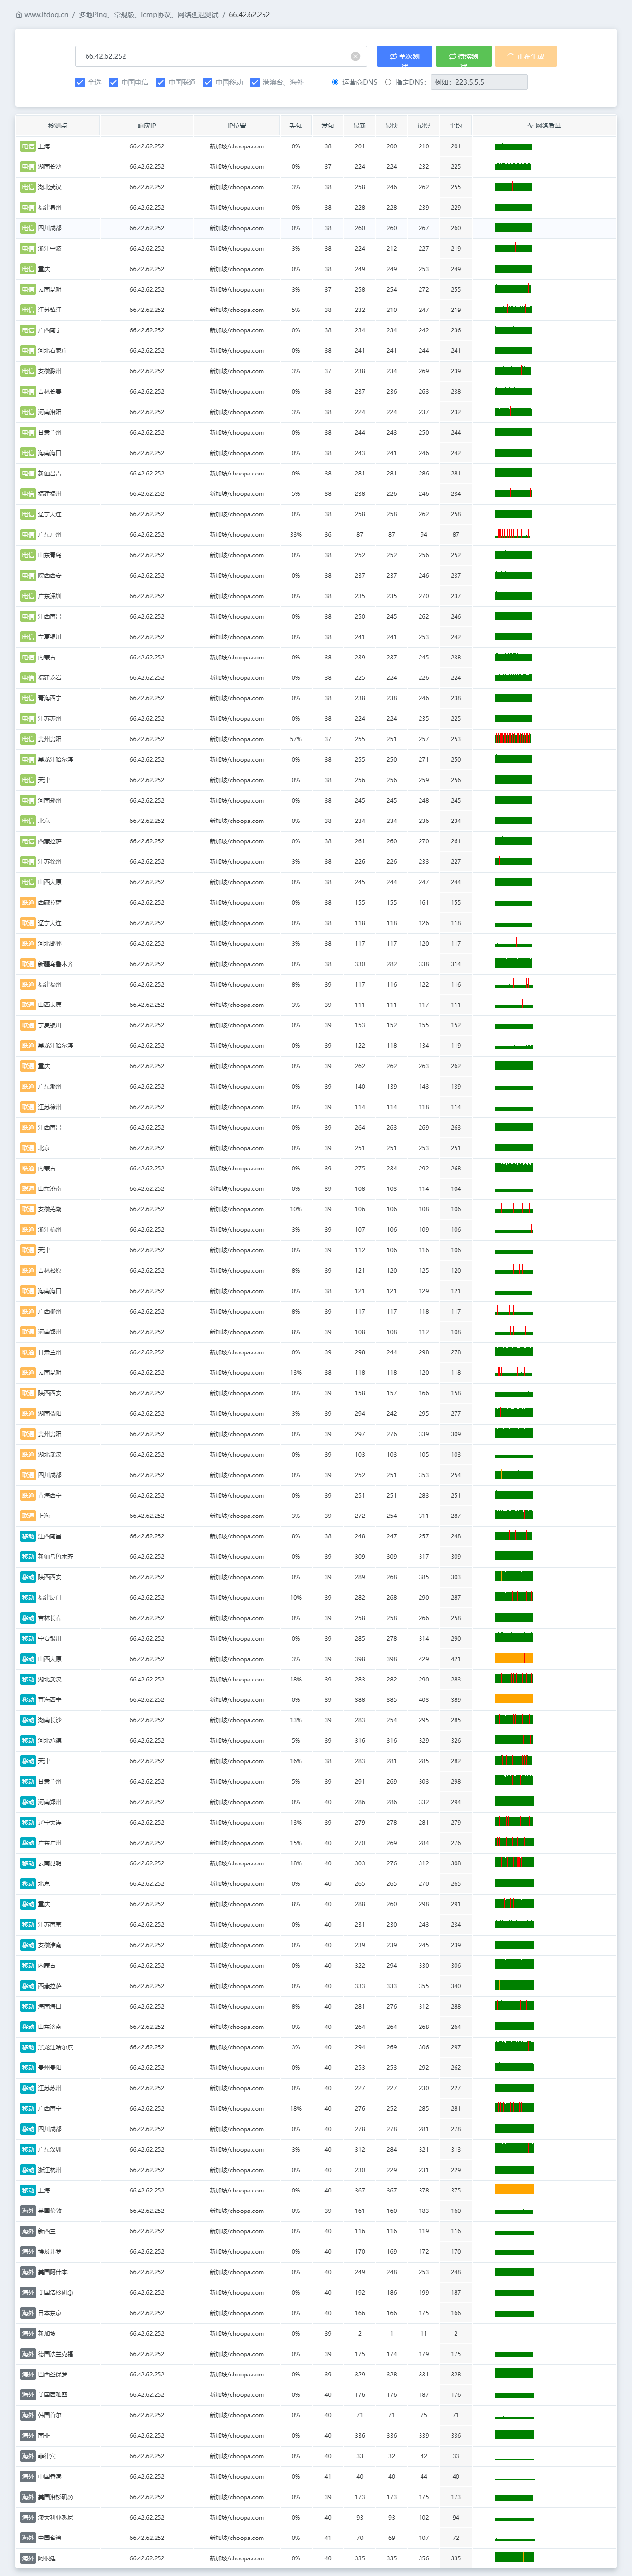Click the green 持续测试 button
The image size is (632, 2576).
click(462, 57)
